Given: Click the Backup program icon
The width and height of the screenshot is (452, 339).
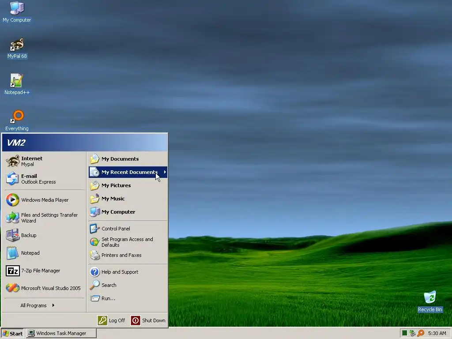Looking at the screenshot, I should (12, 235).
